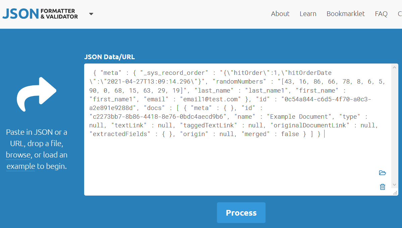Image resolution: width=402 pixels, height=228 pixels.
Task: Visit the FAQ page
Action: click(381, 14)
